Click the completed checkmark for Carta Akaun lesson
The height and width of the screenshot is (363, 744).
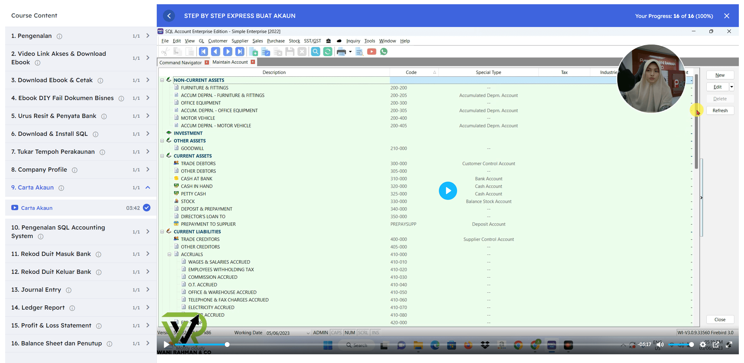146,208
